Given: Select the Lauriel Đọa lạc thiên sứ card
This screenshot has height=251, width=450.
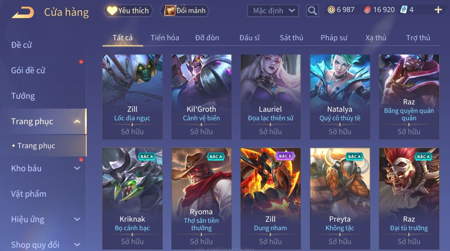Looking at the screenshot, I should click(x=270, y=97).
